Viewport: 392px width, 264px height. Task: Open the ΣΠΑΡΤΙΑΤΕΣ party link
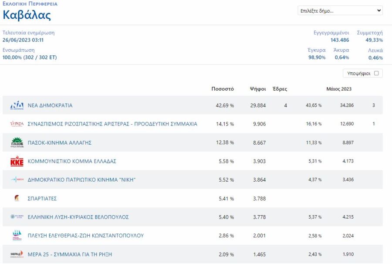point(42,199)
